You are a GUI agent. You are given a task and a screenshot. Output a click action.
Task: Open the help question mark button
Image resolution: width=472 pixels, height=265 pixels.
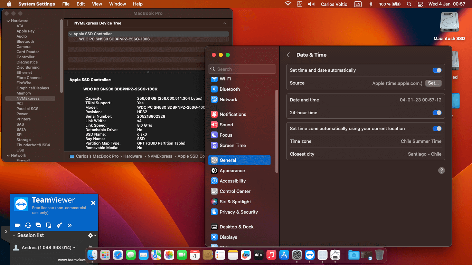coord(441,170)
